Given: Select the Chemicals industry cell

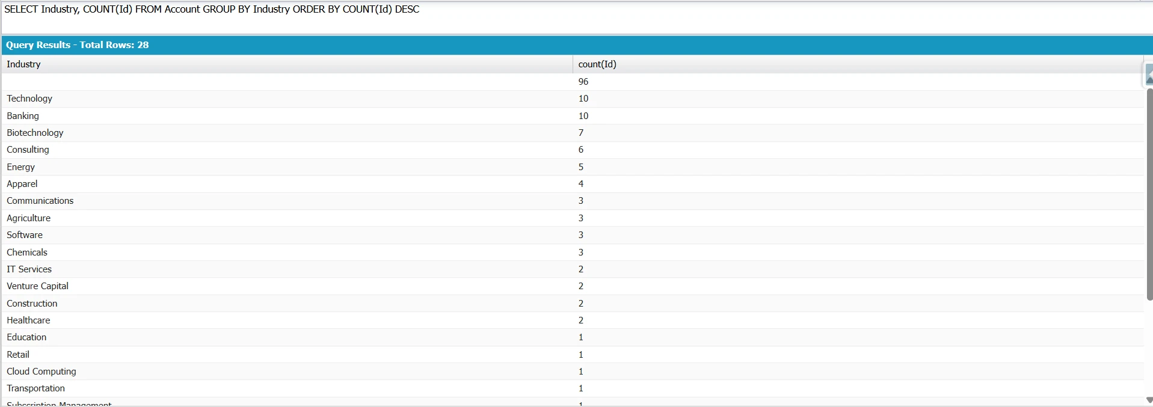Looking at the screenshot, I should click(287, 252).
